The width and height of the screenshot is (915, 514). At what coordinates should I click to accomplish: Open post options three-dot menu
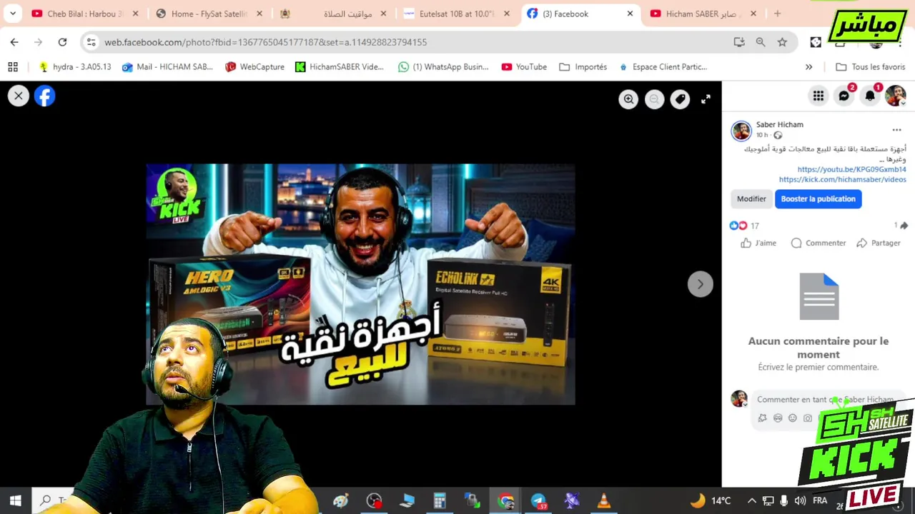896,130
